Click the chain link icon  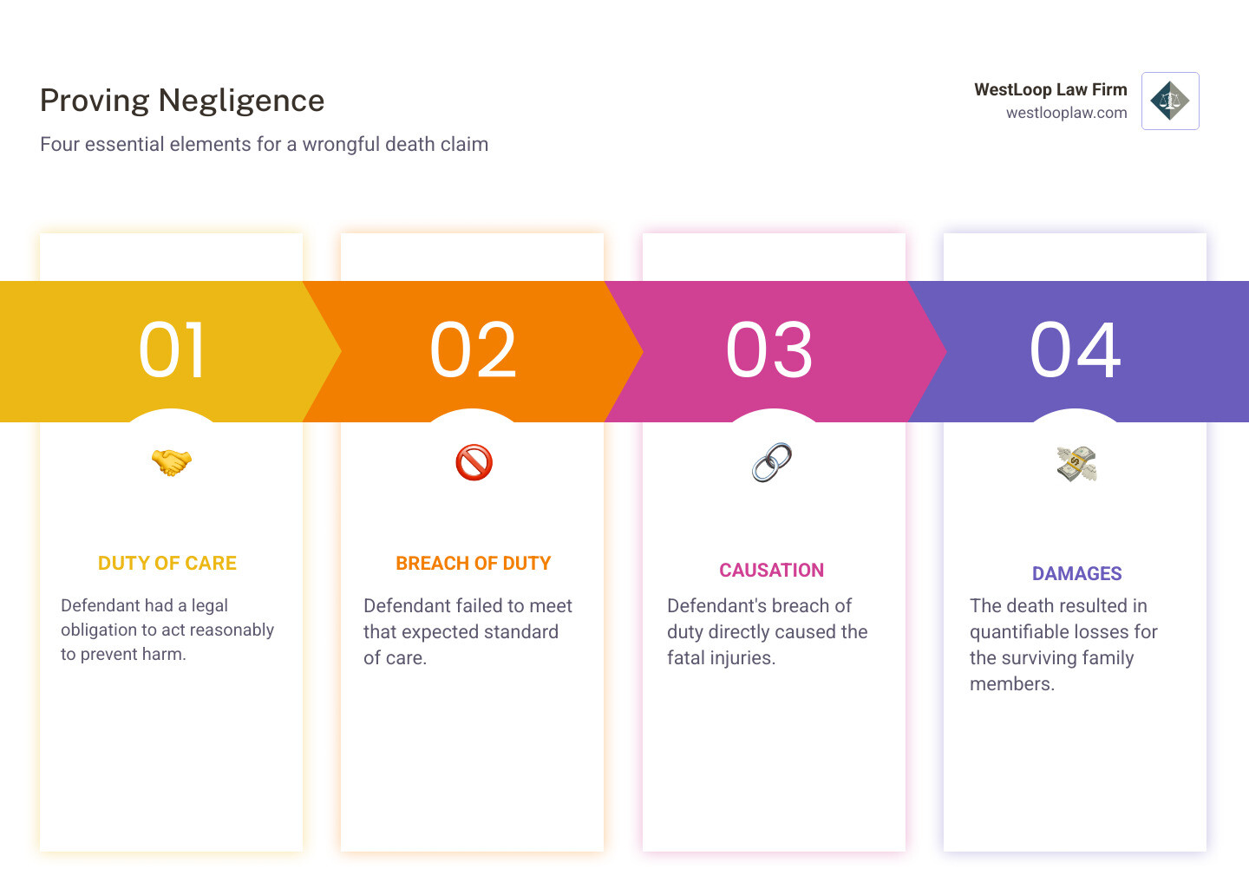(772, 462)
